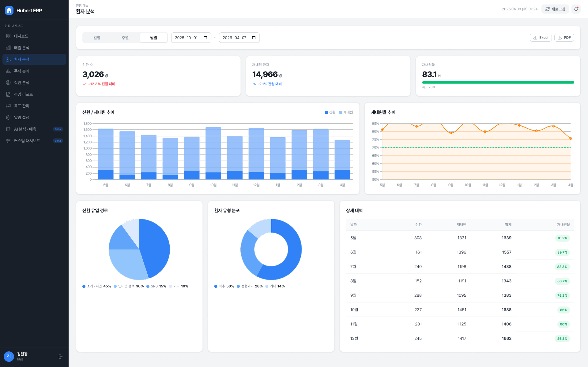Viewport: 588px width, 367px height.
Task: Toggle 재내원 legend item in bar chart
Action: click(346, 112)
